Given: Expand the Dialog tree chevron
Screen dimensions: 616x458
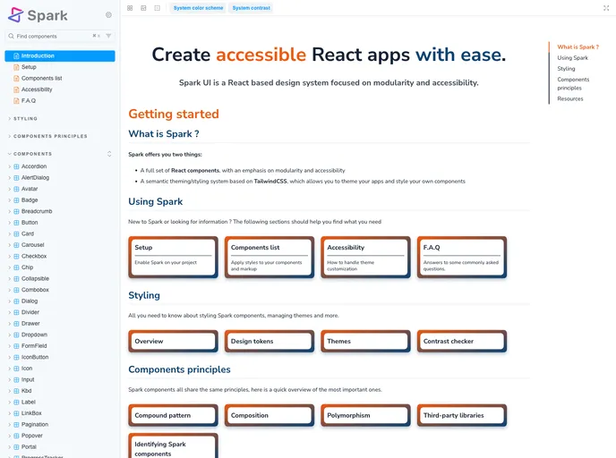Looking at the screenshot, I should [x=10, y=301].
